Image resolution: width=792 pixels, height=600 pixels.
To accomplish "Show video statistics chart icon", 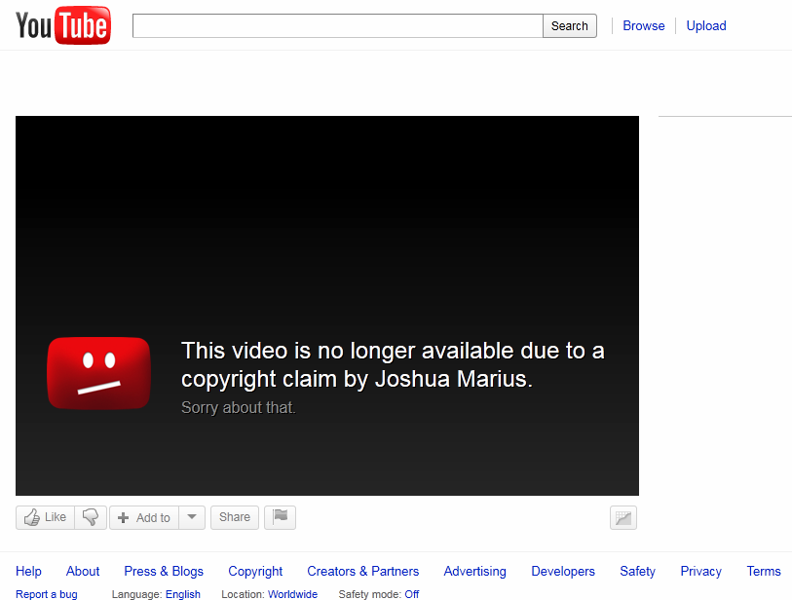I will point(623,517).
